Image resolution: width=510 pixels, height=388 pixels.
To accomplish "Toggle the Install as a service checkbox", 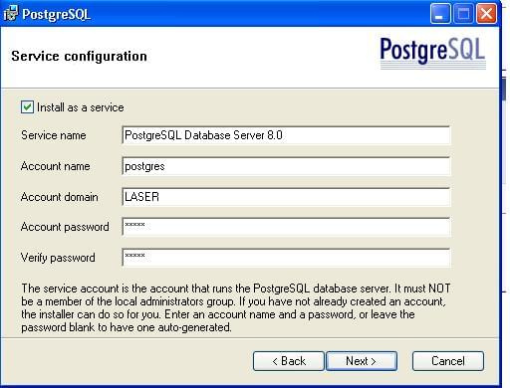I will coord(27,107).
